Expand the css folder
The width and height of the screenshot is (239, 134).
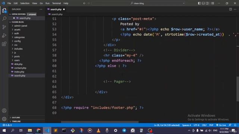[16, 45]
